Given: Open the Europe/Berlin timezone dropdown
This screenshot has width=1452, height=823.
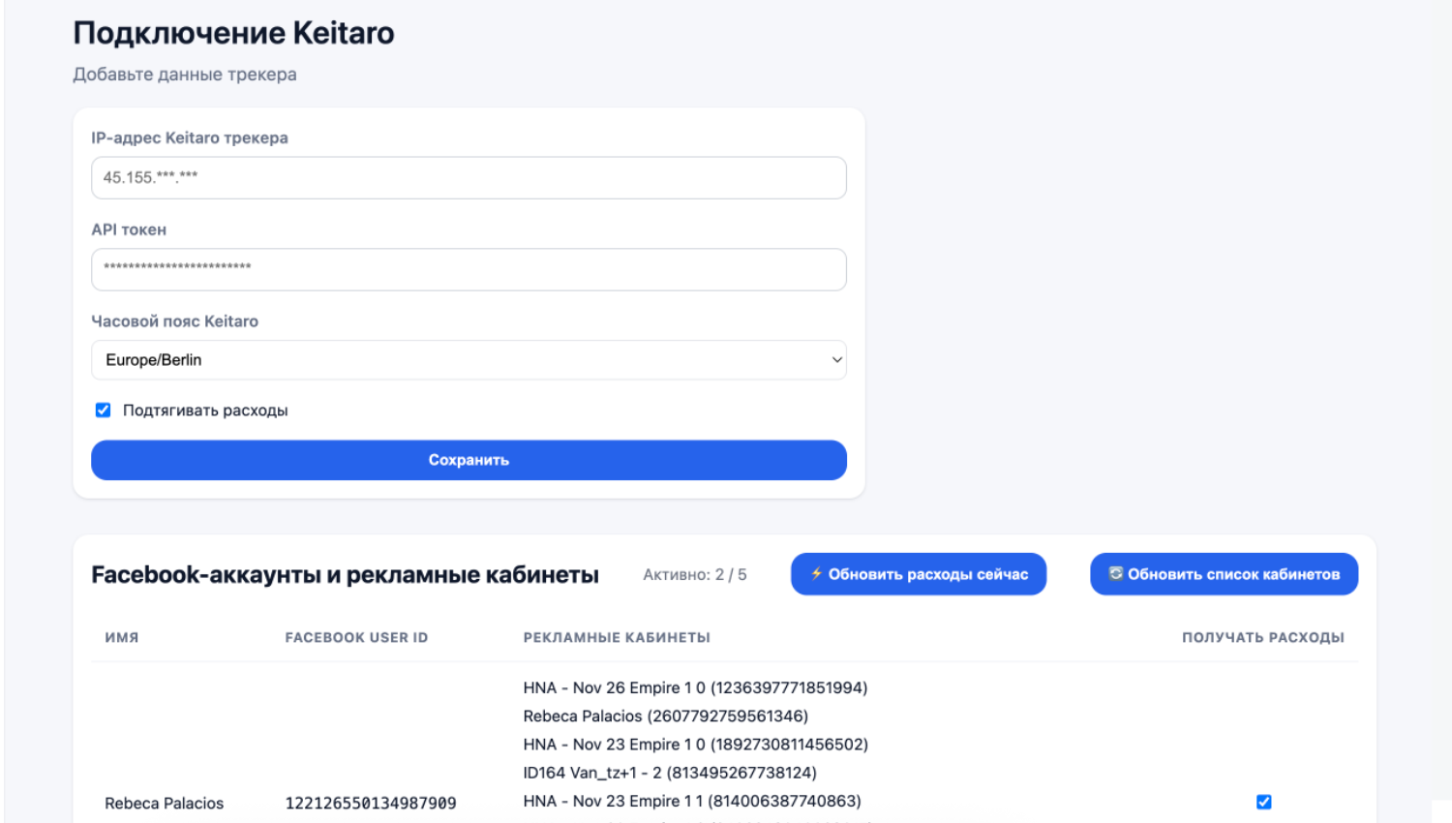Looking at the screenshot, I should [x=469, y=360].
